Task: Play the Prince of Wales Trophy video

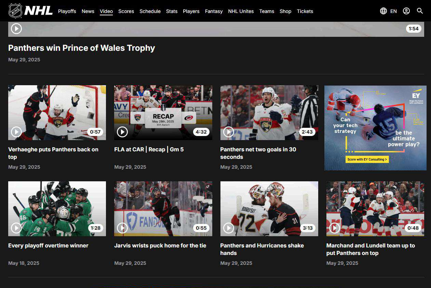Action: (x=16, y=29)
